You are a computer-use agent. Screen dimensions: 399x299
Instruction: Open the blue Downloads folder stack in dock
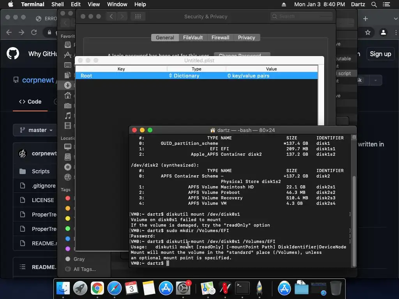[302, 288]
